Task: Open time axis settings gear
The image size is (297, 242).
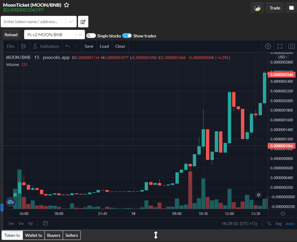Action: pyautogui.click(x=283, y=213)
